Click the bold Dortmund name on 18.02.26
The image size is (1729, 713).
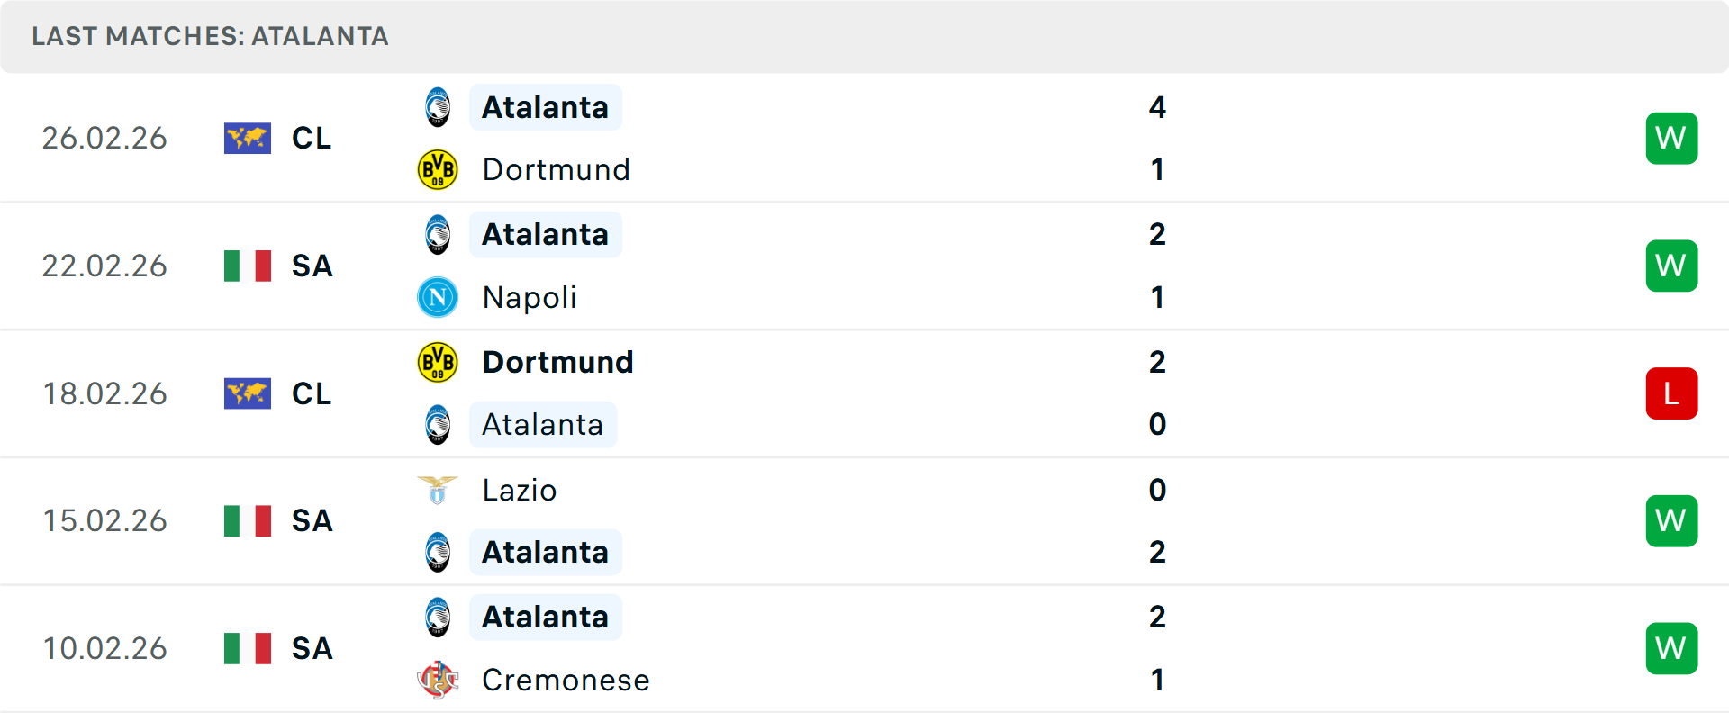558,362
